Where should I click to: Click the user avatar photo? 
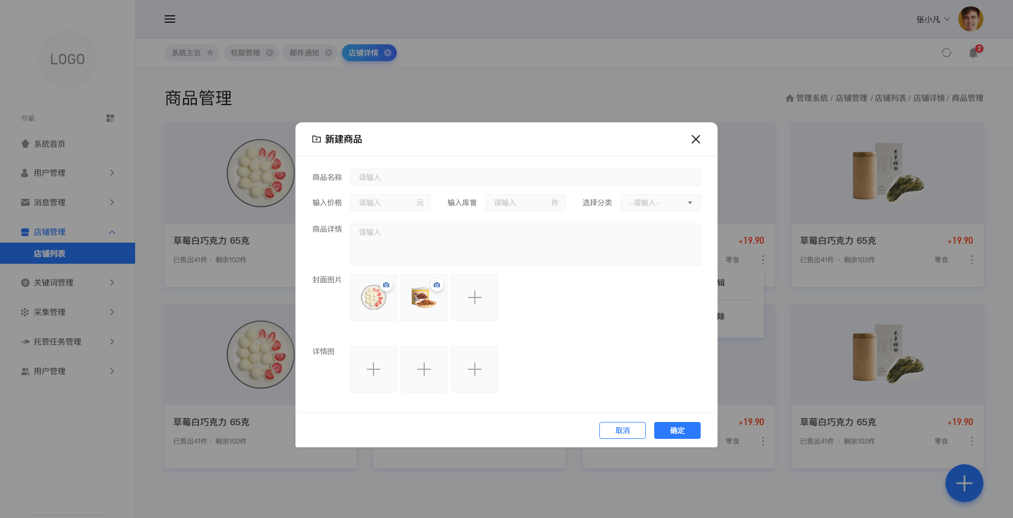click(x=971, y=19)
